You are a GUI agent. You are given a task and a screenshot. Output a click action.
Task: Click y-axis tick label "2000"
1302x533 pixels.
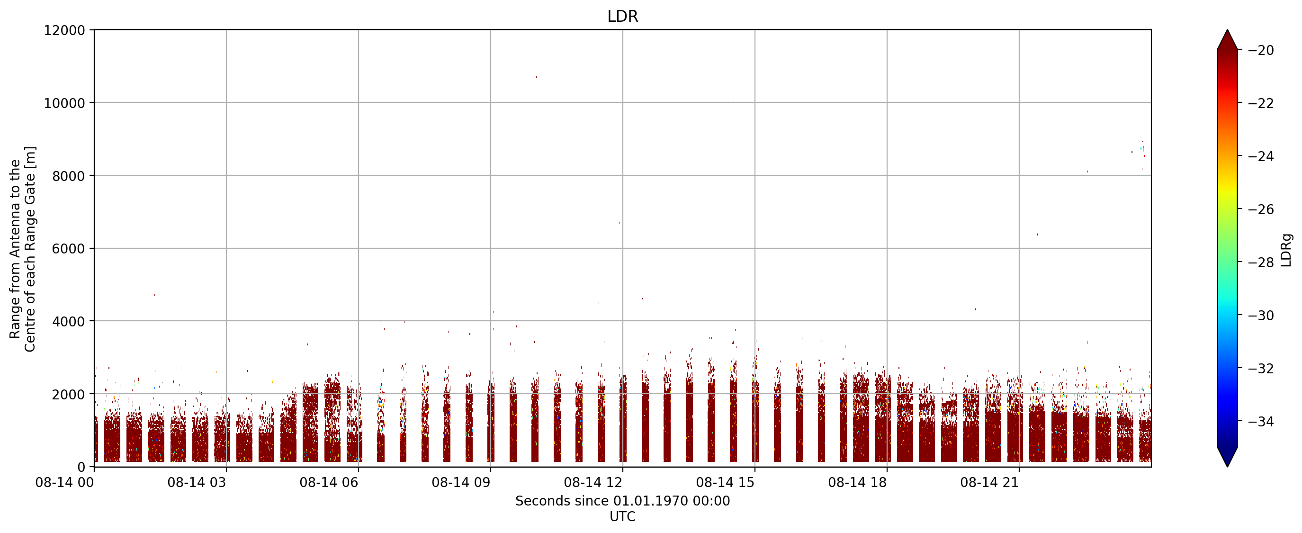(x=69, y=395)
